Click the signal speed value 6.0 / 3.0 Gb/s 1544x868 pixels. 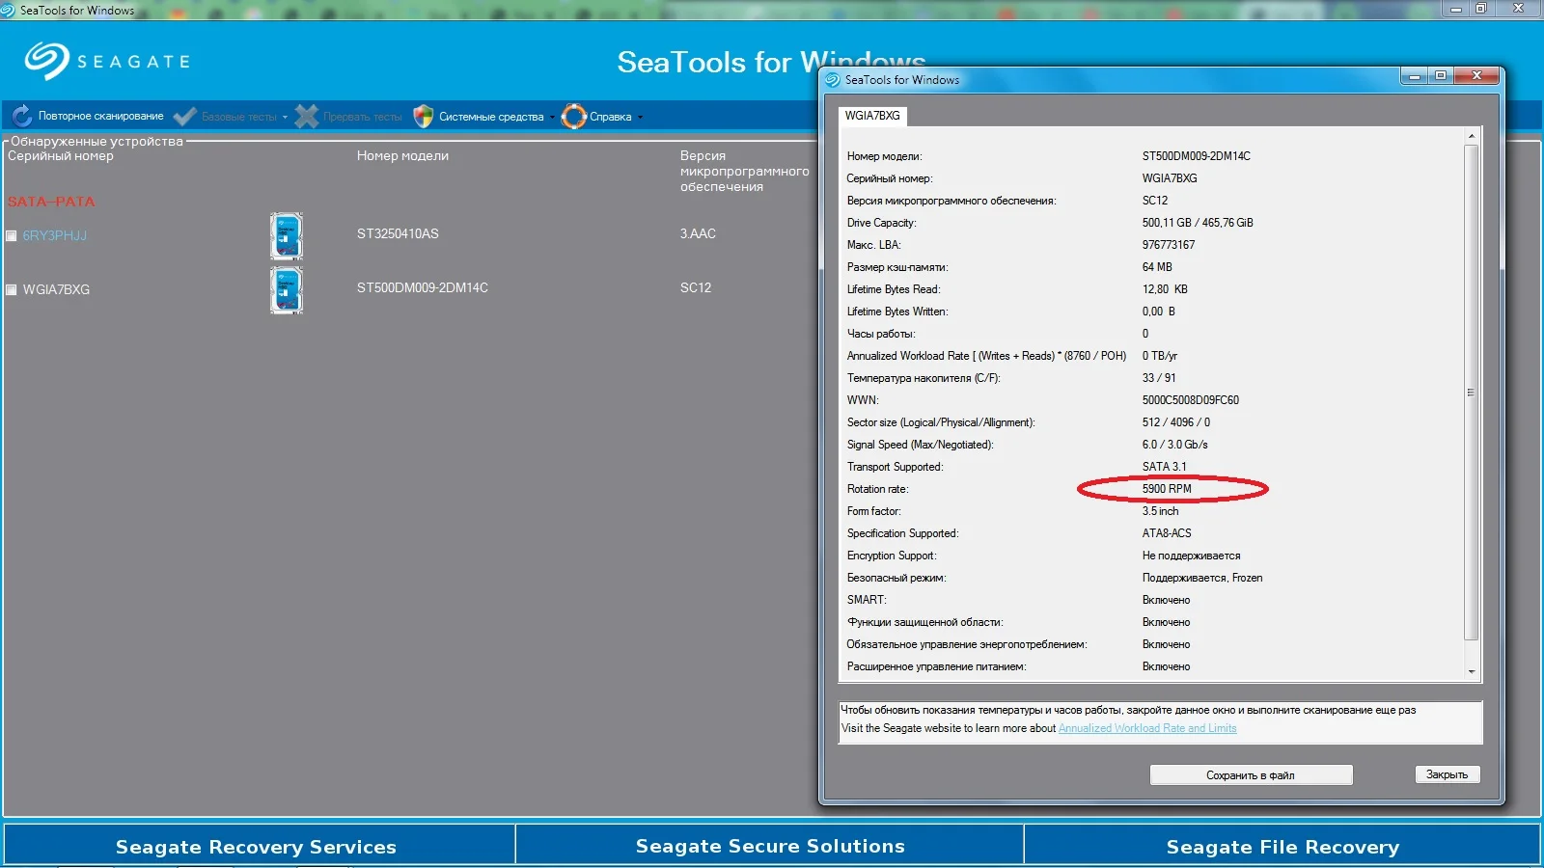(x=1175, y=445)
